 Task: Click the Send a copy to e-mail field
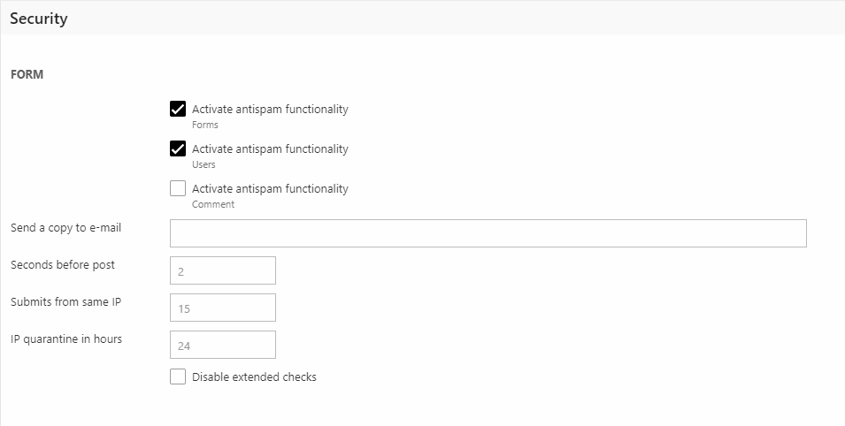(488, 233)
